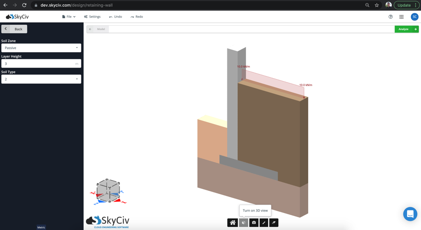Select the pen drawing tool icon

(x=264, y=222)
